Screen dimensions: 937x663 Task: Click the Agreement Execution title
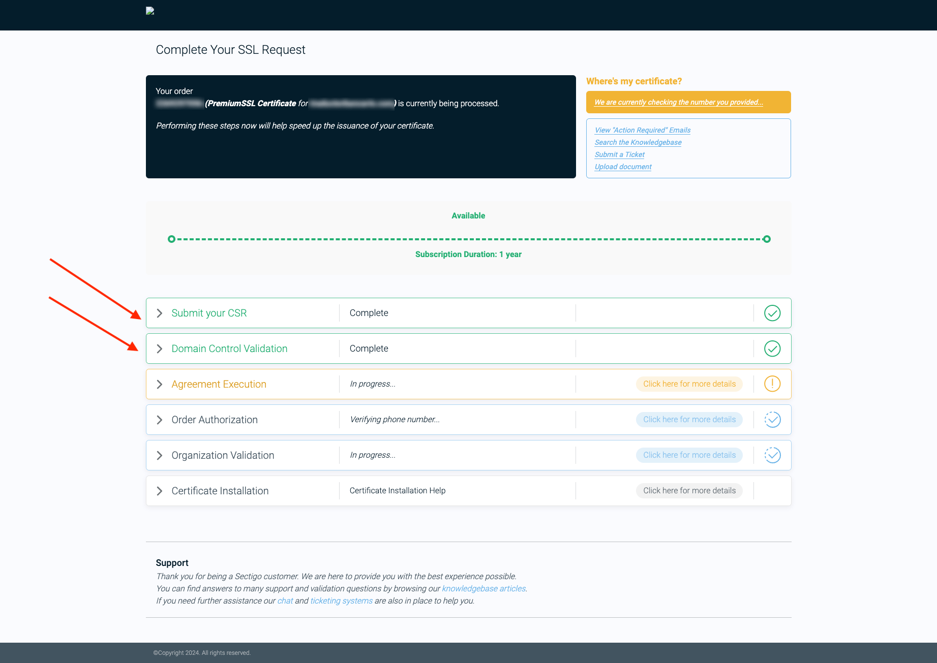tap(219, 384)
